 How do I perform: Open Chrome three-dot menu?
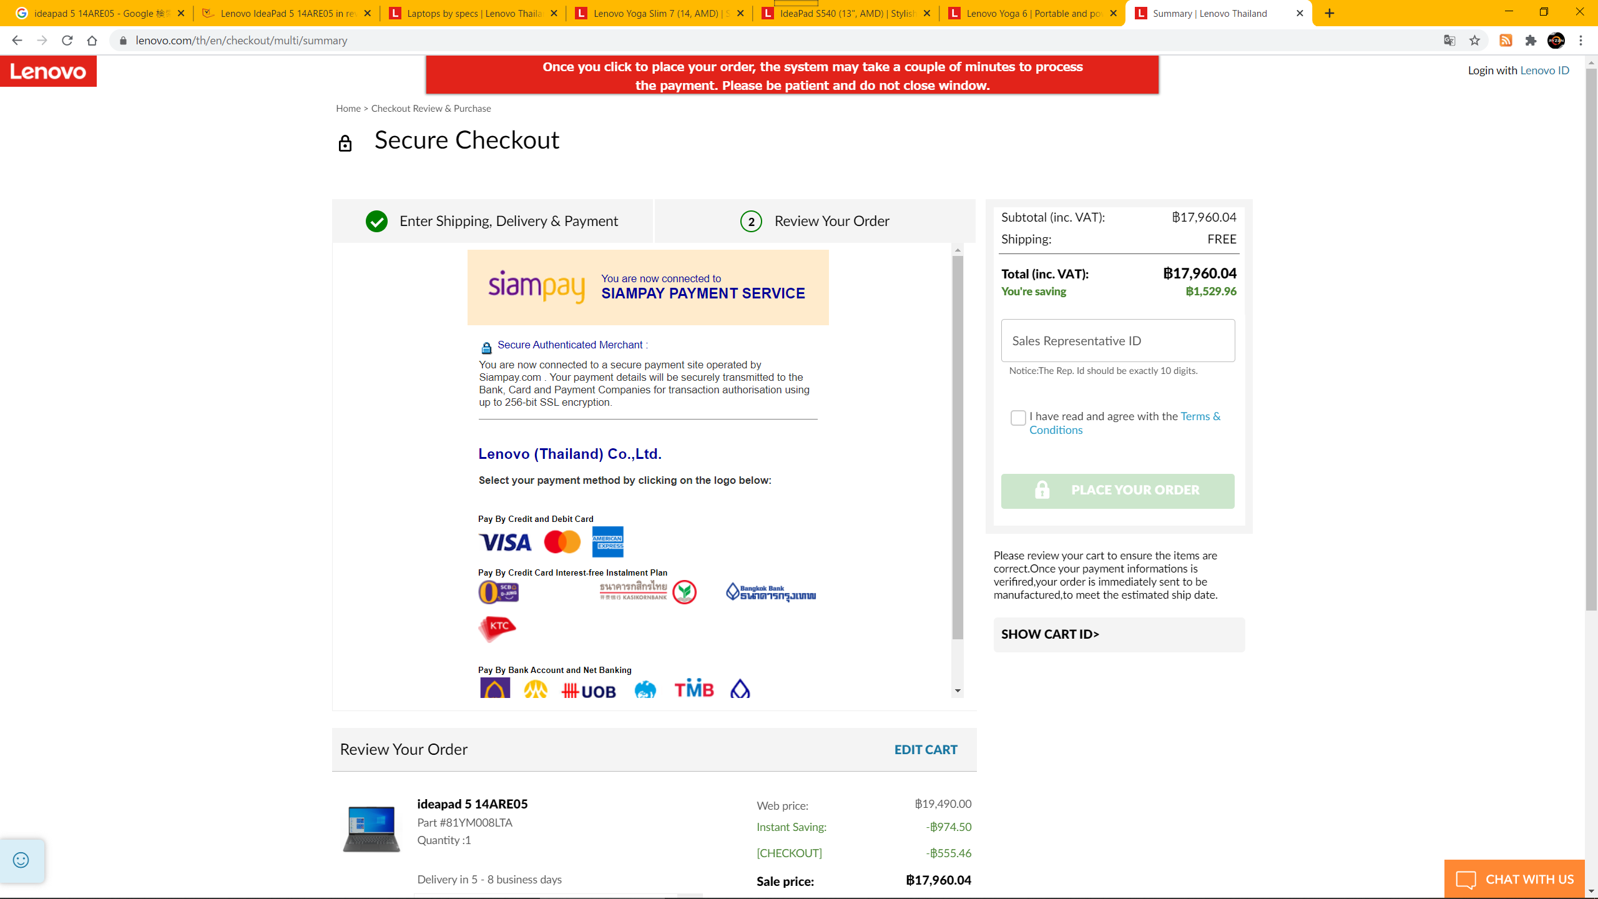pyautogui.click(x=1581, y=41)
